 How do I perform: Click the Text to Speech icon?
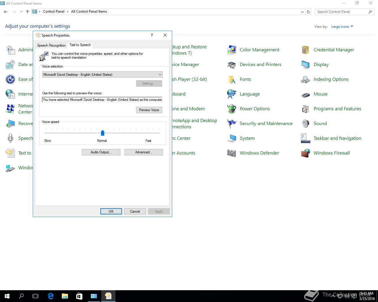10,153
